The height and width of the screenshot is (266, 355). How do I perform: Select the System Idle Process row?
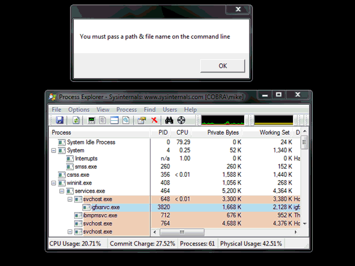coord(175,142)
